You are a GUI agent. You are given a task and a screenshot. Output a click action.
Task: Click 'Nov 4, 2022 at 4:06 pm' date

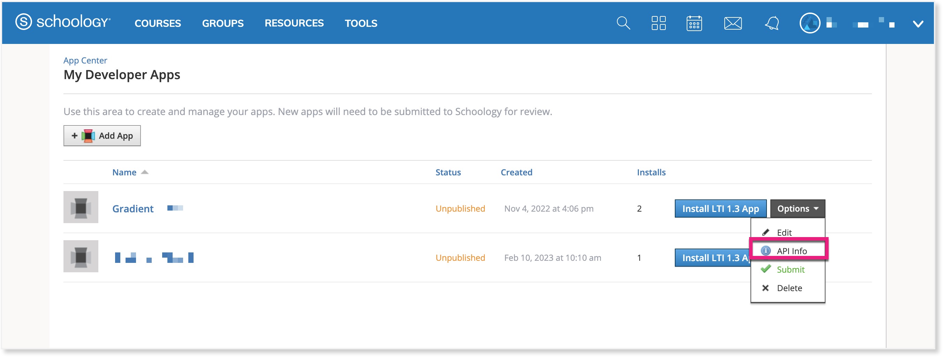[x=548, y=208]
